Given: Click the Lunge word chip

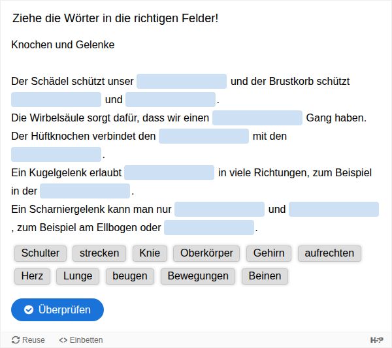Looking at the screenshot, I should 78,276.
